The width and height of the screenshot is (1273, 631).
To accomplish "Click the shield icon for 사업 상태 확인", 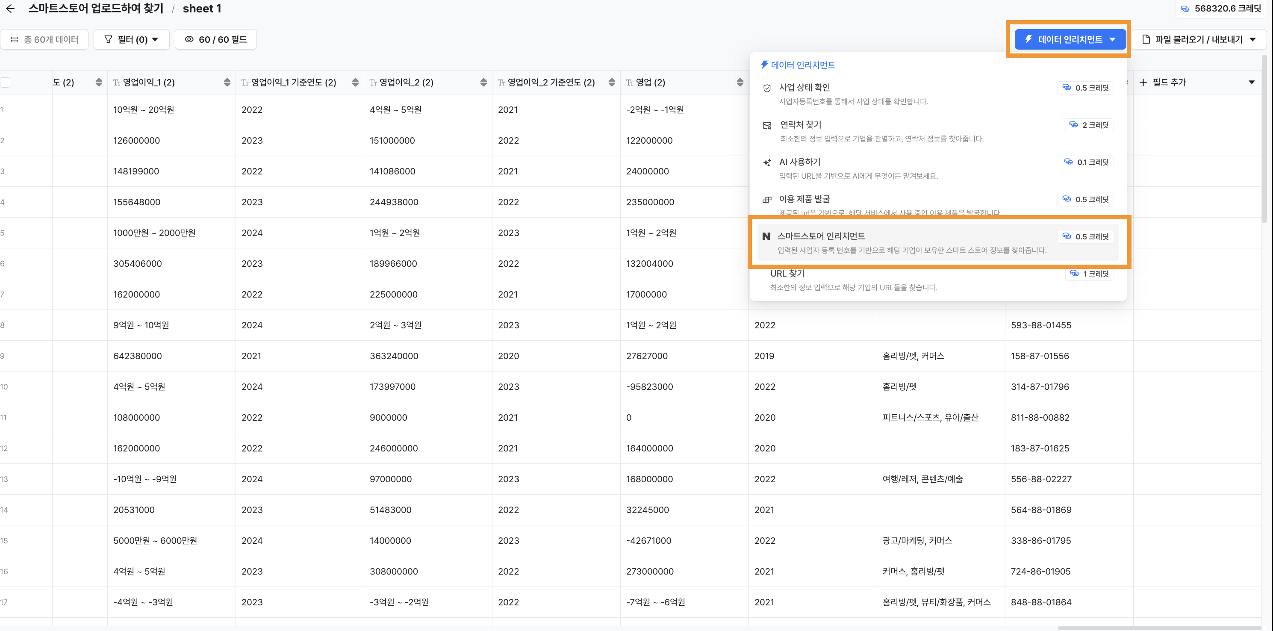I will click(x=767, y=88).
